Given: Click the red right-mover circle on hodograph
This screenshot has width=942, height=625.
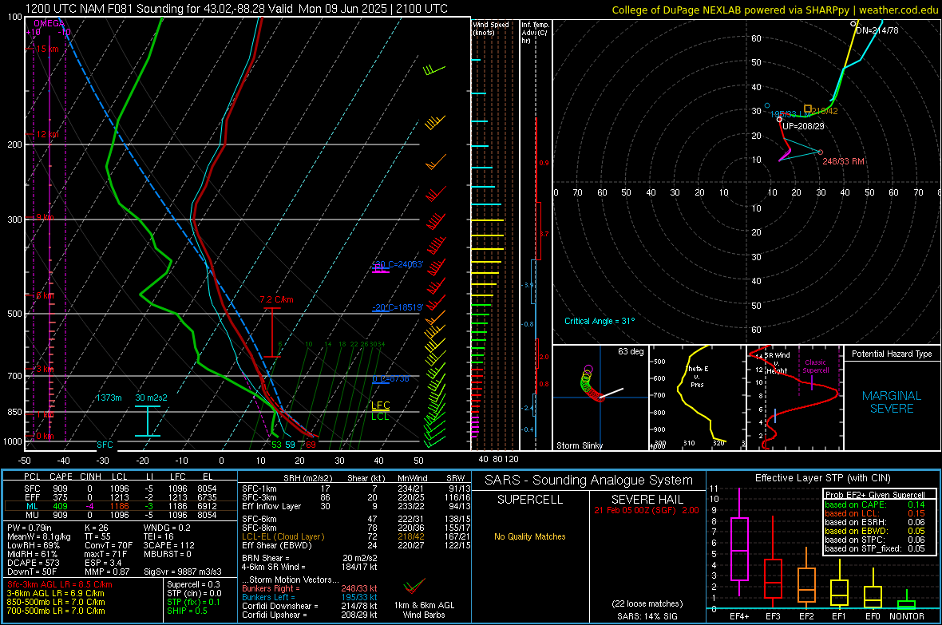Looking at the screenshot, I should (821, 152).
